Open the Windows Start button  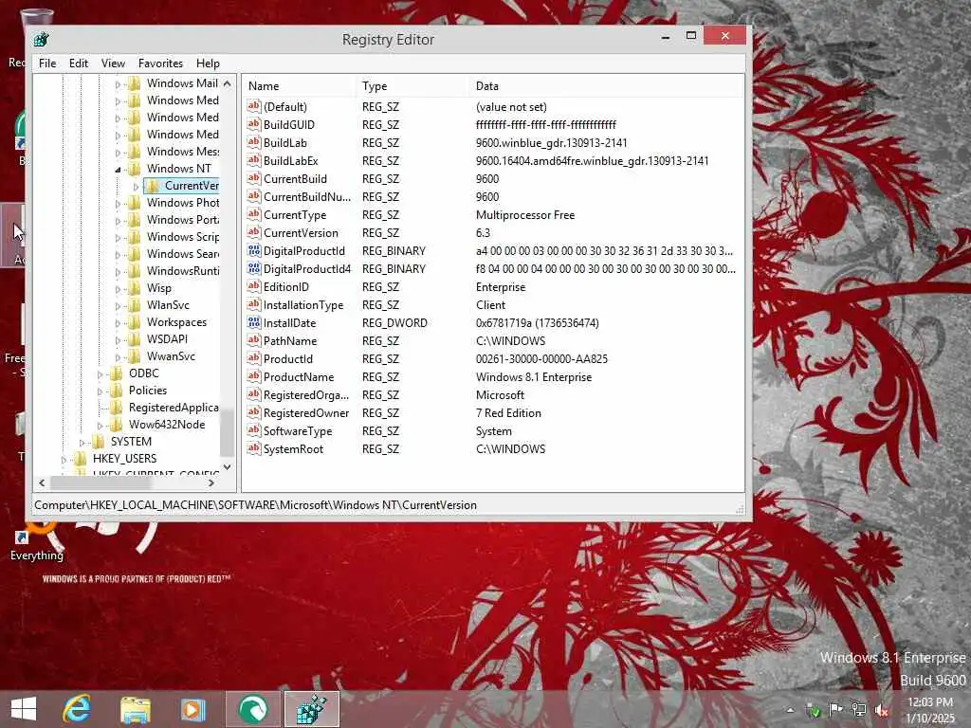[24, 709]
